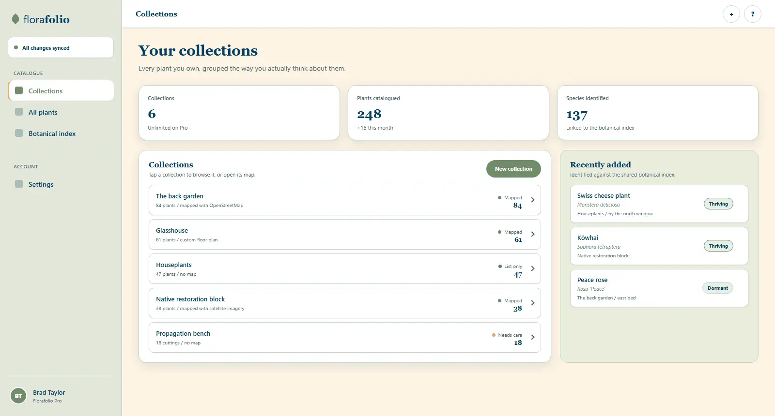The height and width of the screenshot is (416, 775).
Task: Click the green sync status dot
Action: 16,47
